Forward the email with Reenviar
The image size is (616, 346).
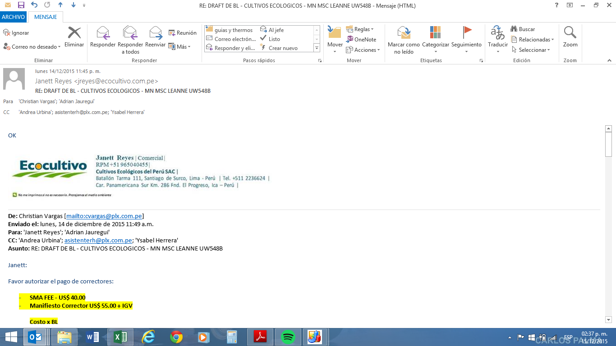point(155,33)
